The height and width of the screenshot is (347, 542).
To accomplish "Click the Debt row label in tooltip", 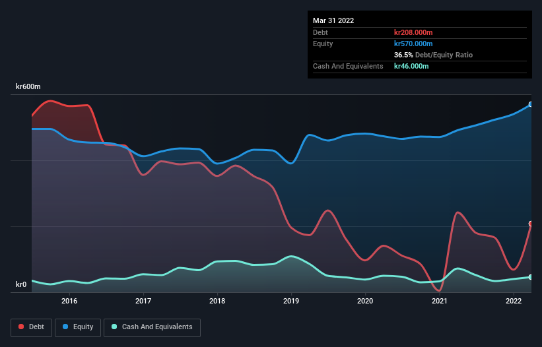I will point(320,32).
